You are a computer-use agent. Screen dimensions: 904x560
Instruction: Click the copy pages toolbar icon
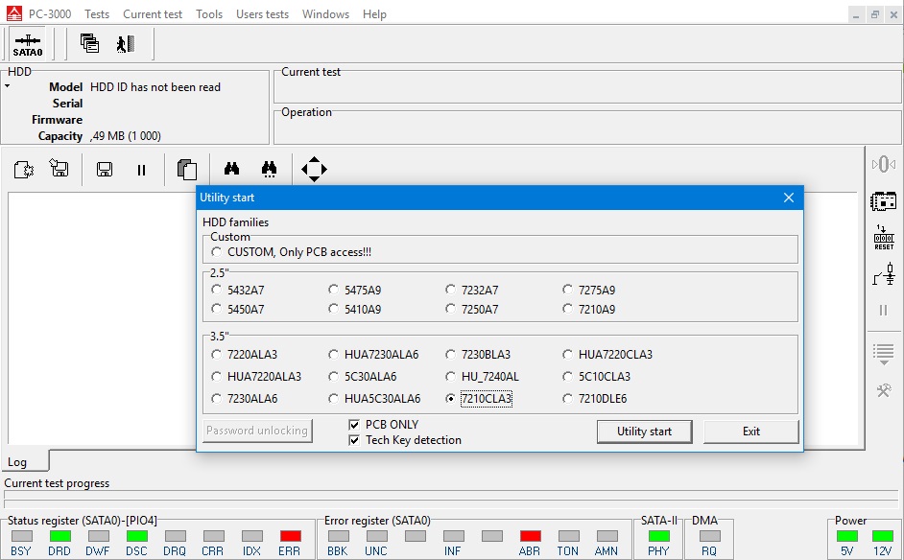tap(187, 170)
